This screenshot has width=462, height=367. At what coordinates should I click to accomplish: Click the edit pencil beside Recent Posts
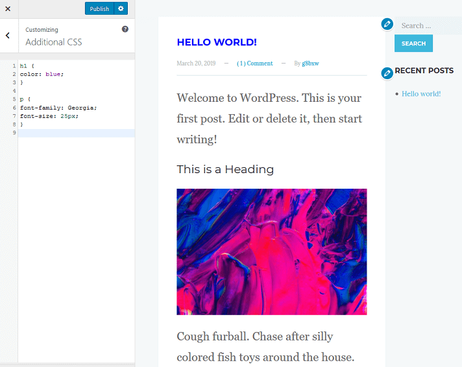[x=387, y=73]
